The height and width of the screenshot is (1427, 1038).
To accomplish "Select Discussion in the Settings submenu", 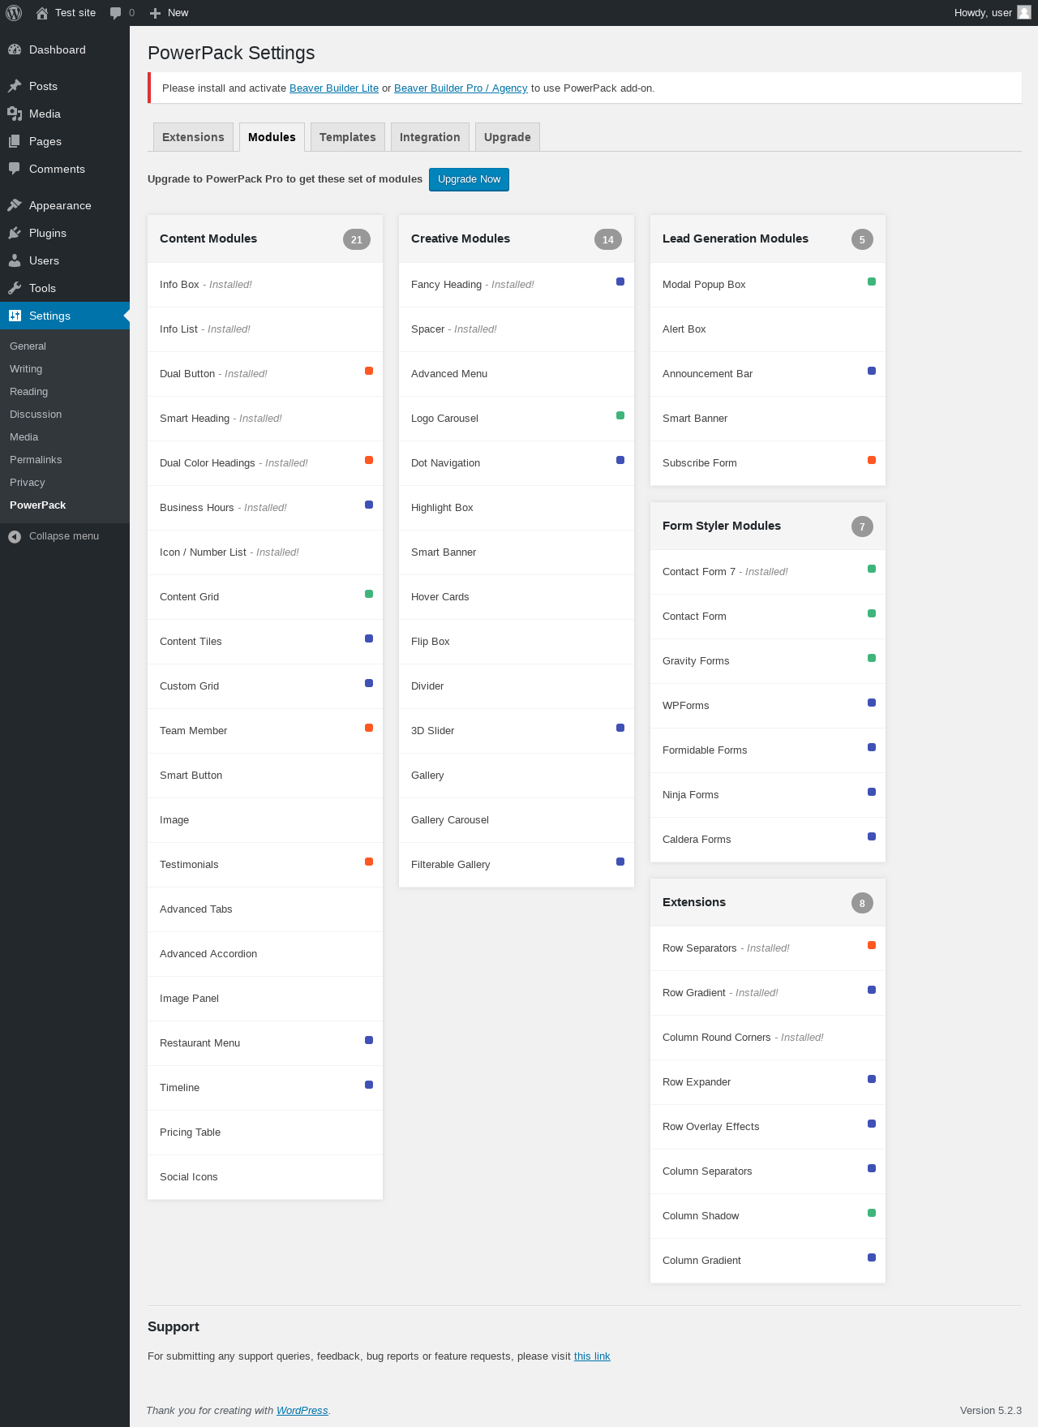I will [36, 414].
